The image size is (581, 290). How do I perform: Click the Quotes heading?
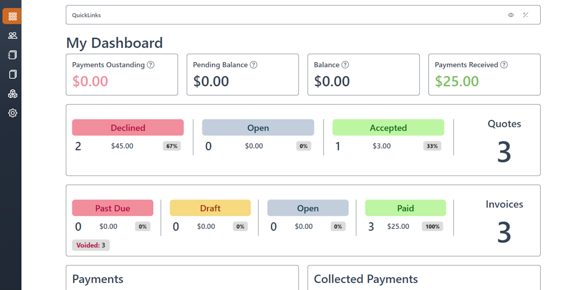[504, 123]
